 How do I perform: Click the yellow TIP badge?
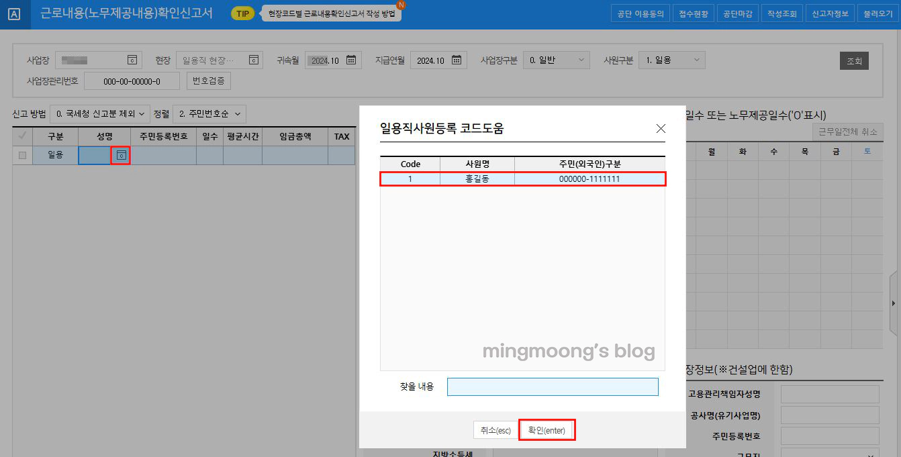242,13
